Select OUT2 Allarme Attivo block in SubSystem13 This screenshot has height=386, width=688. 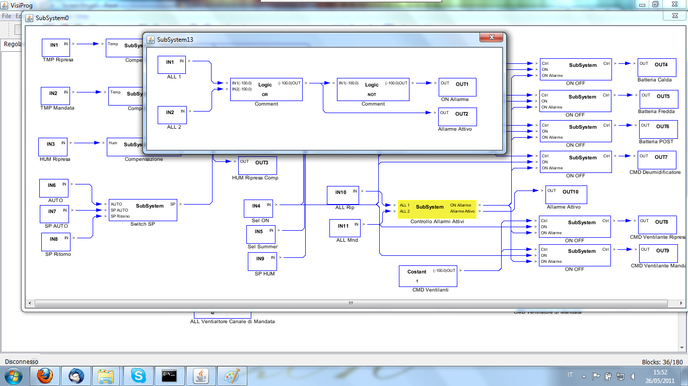tap(457, 117)
